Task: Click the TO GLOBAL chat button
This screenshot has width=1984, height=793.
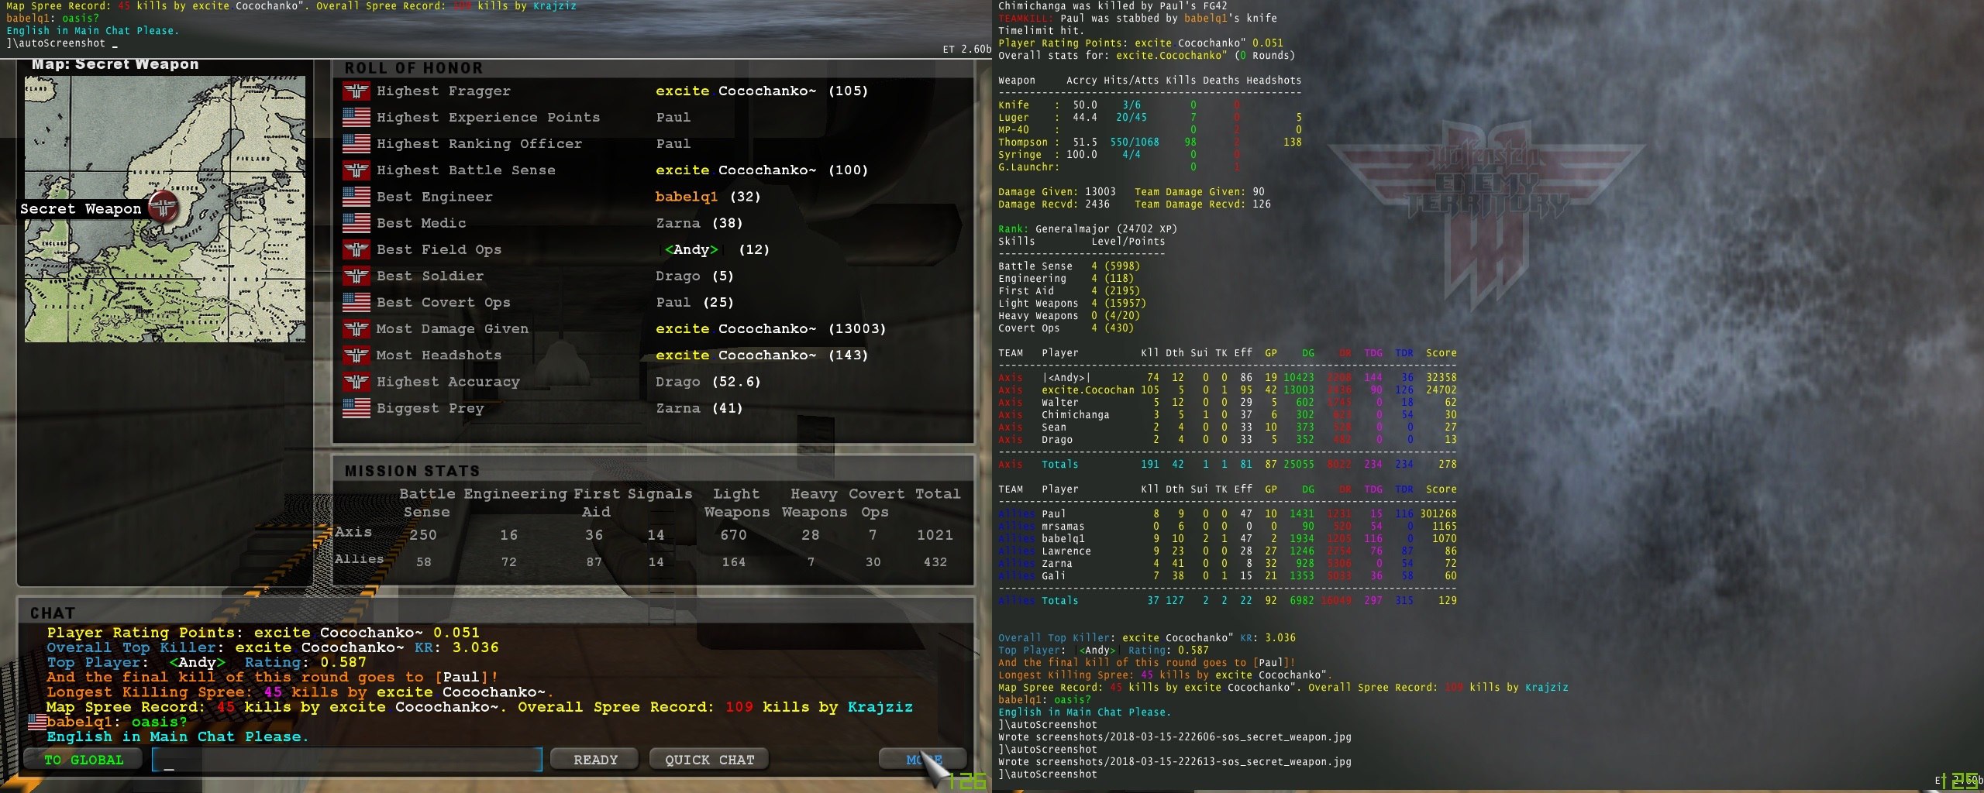Action: [x=83, y=760]
